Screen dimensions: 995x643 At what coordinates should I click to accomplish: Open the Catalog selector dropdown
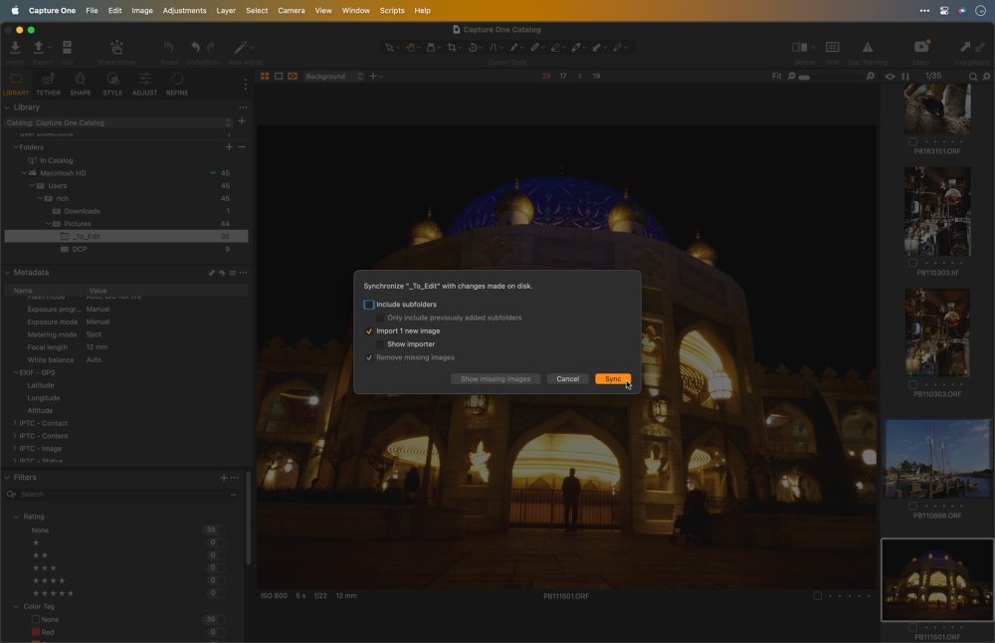click(x=117, y=122)
